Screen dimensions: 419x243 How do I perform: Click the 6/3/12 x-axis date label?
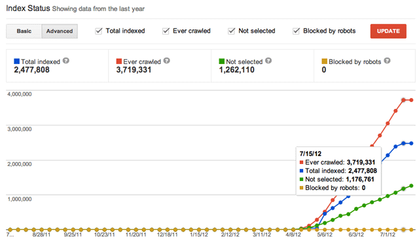coord(356,235)
